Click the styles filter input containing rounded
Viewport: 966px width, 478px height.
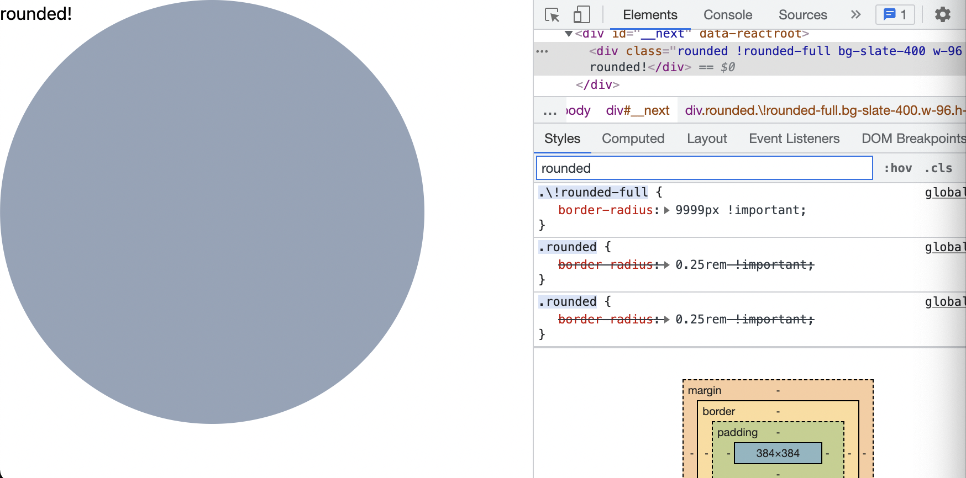pyautogui.click(x=705, y=168)
